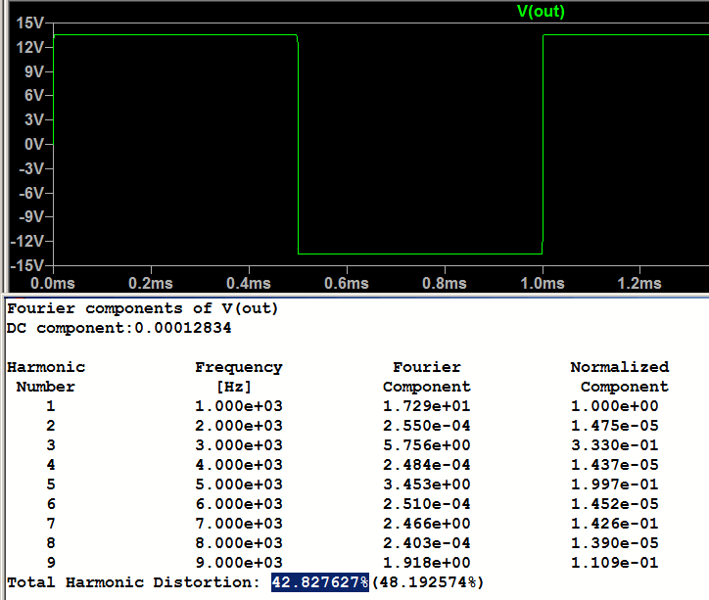The height and width of the screenshot is (600, 709).
Task: Click the Fourier component 2.510e-04
Action: (427, 504)
